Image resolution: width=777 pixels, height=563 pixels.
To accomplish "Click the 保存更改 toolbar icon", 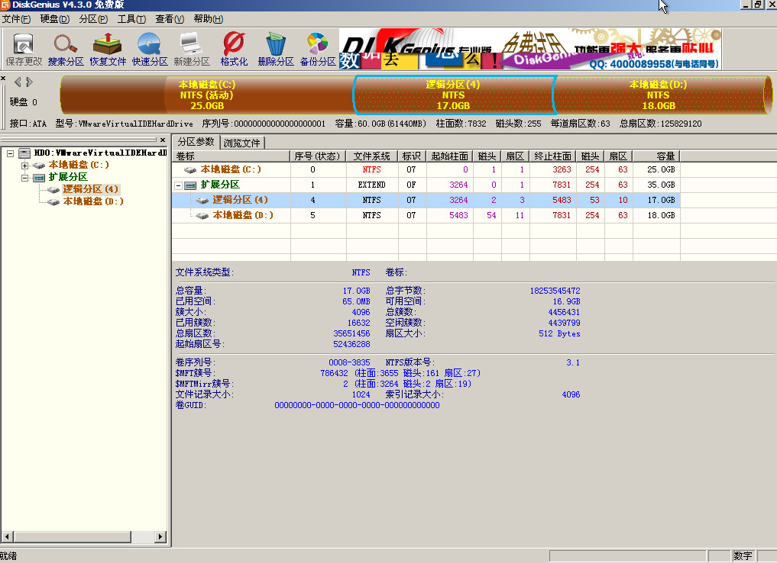I will pos(24,49).
